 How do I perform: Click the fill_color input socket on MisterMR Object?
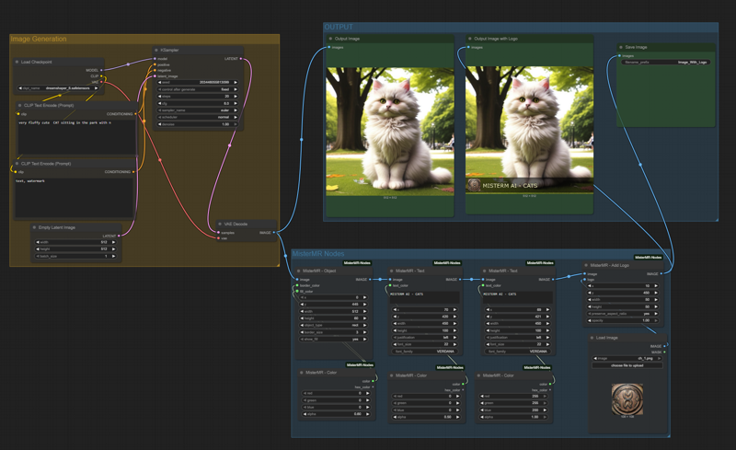297,291
